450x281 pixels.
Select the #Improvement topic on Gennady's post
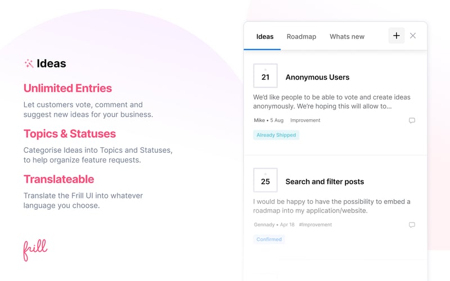click(316, 225)
